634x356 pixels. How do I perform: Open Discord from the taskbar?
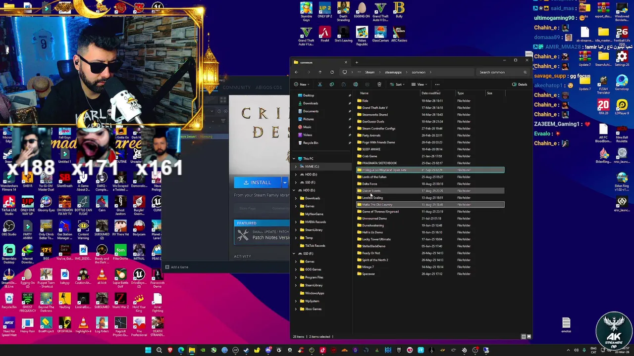point(268,350)
